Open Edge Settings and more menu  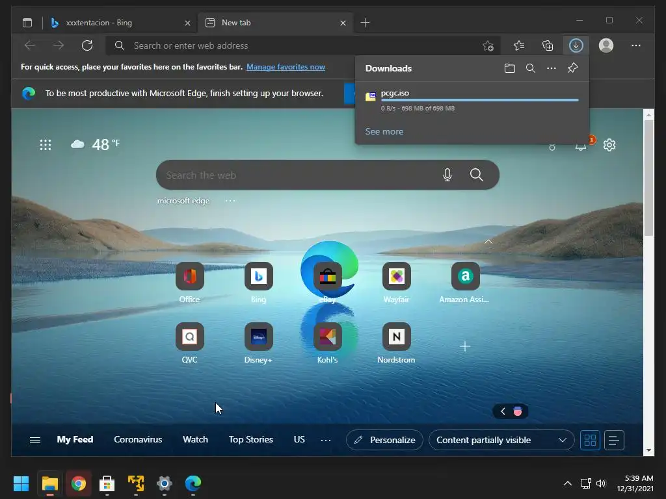tap(636, 45)
